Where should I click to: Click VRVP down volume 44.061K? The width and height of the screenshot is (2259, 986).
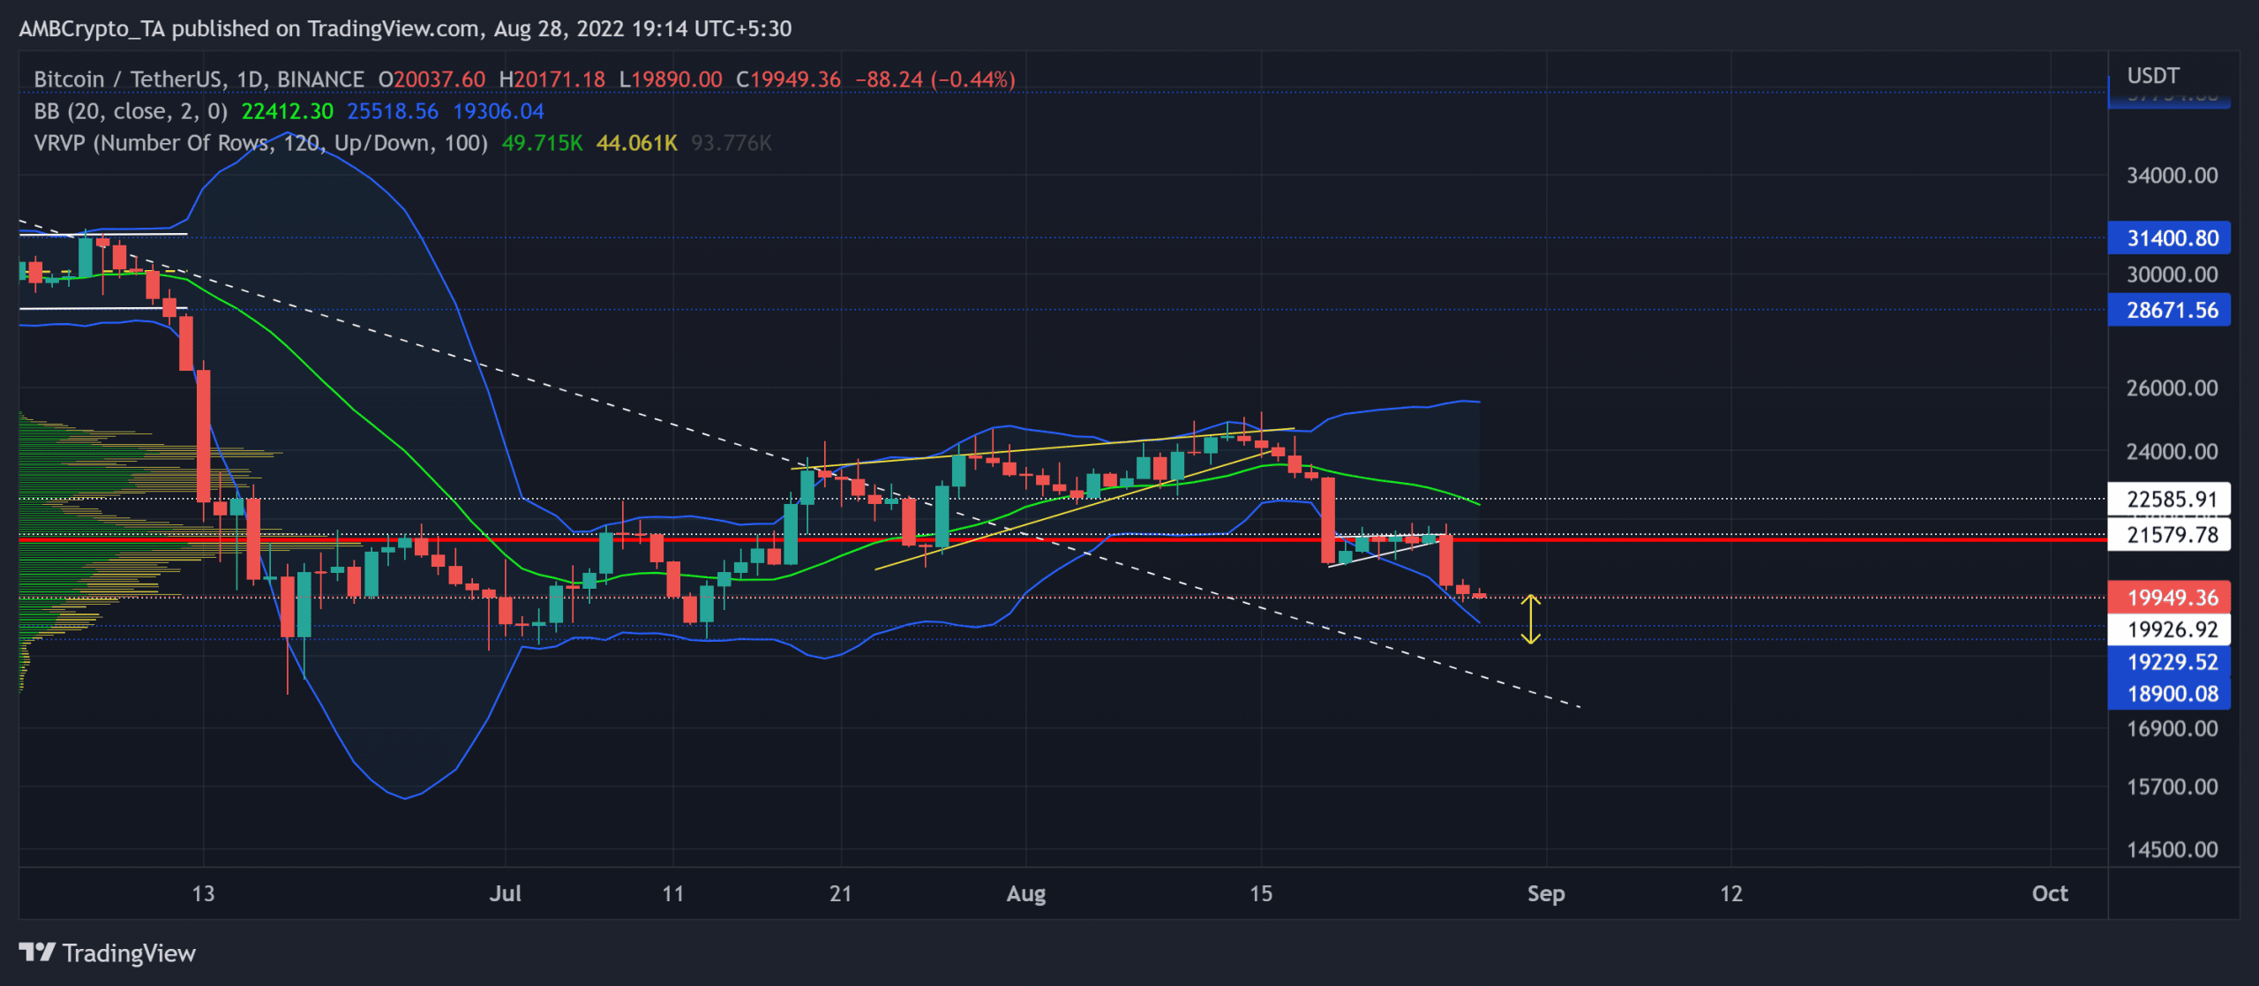click(x=637, y=143)
